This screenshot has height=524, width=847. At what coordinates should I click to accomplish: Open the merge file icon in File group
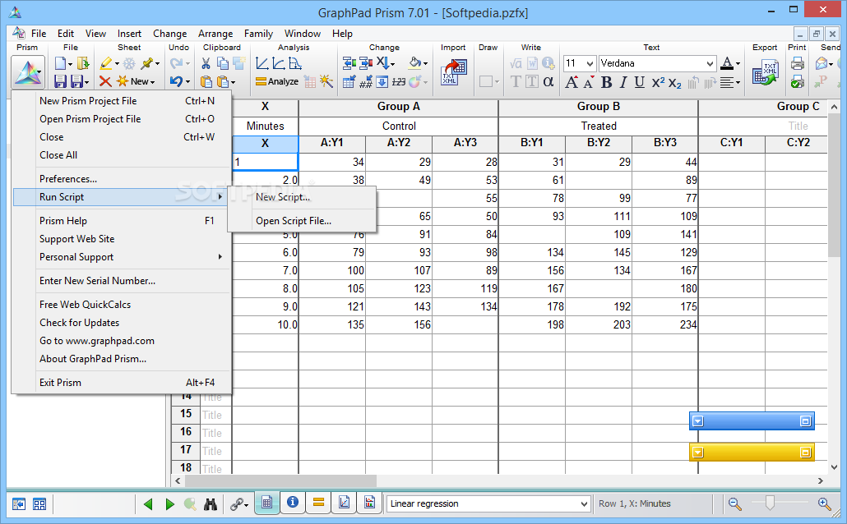(x=82, y=64)
